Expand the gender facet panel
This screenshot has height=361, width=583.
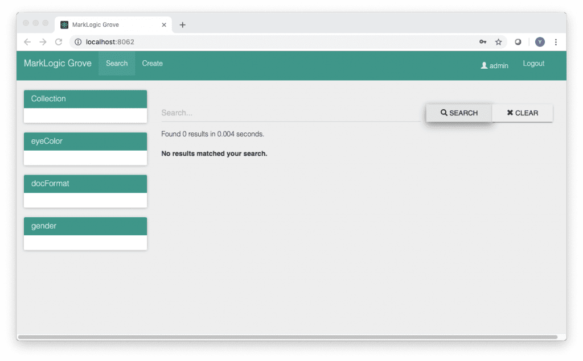[85, 226]
